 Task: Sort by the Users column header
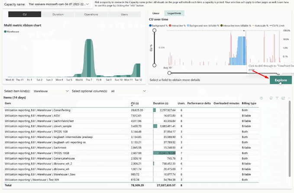tap(181, 103)
